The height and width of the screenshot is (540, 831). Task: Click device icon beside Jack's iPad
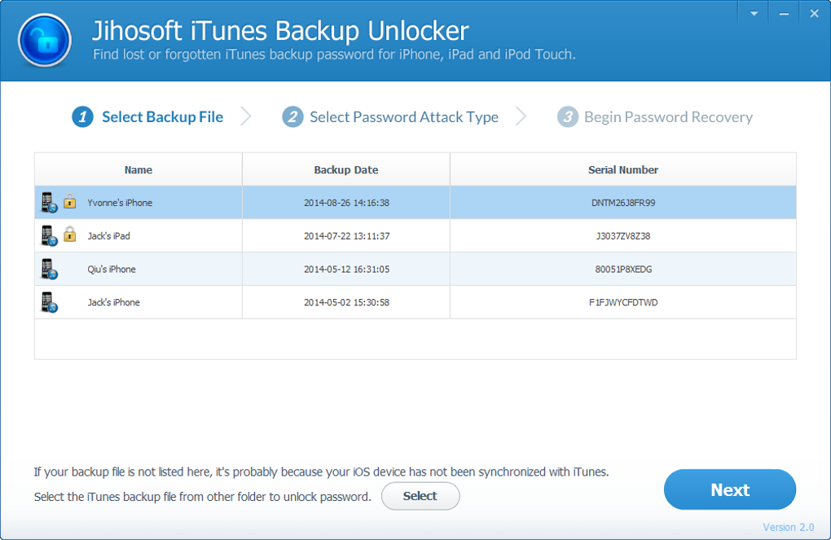pyautogui.click(x=49, y=236)
